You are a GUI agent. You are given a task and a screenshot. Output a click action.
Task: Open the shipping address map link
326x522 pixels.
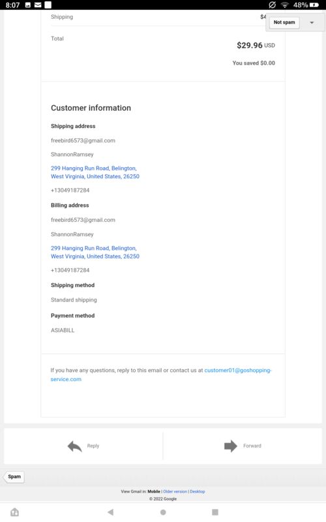click(x=95, y=172)
